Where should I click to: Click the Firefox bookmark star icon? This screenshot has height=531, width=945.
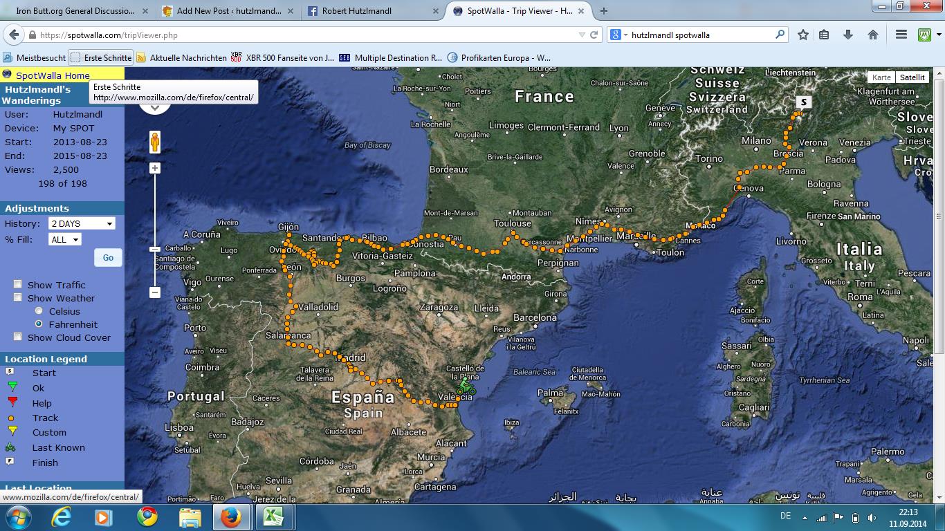(802, 35)
